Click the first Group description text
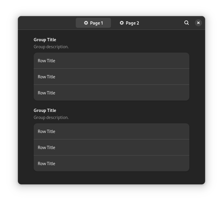223x204 pixels. (x=51, y=47)
